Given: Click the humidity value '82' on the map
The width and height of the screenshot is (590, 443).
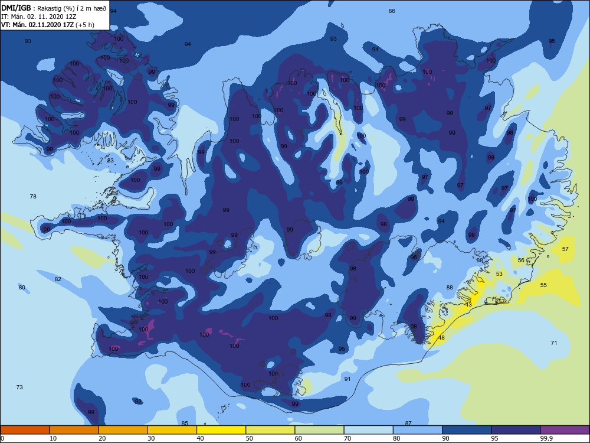Looking at the screenshot, I should [x=58, y=279].
